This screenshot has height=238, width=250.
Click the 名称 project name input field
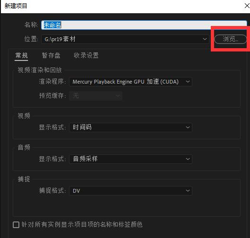(144, 25)
